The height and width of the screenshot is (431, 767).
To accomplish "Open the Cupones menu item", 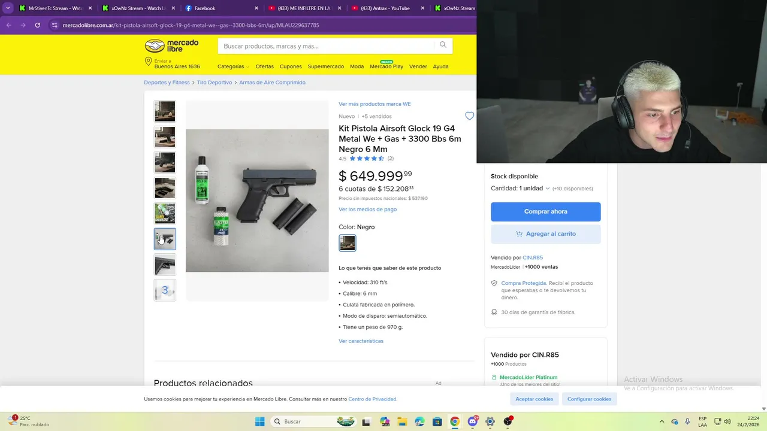I will coord(291,66).
